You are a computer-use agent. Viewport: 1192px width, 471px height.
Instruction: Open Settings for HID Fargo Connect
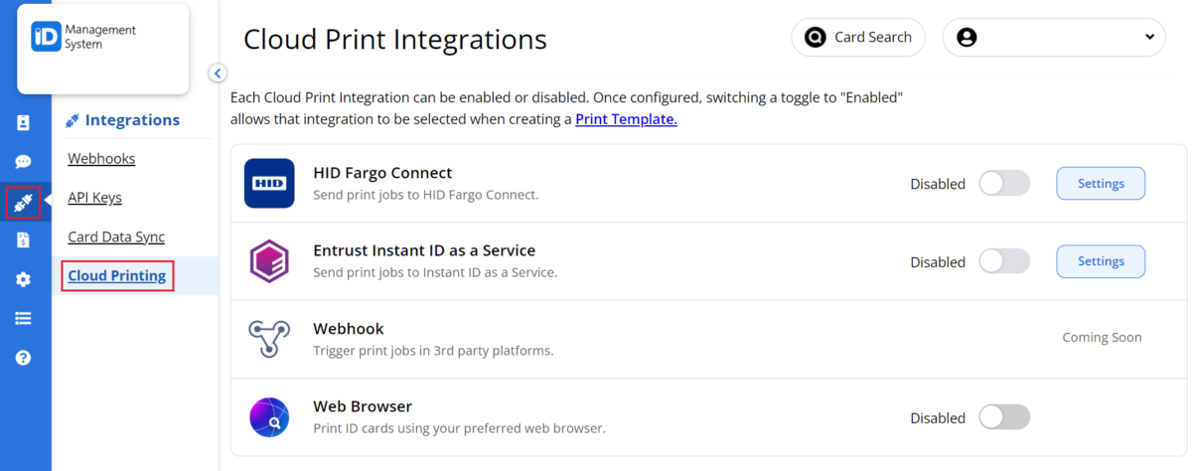pyautogui.click(x=1100, y=184)
